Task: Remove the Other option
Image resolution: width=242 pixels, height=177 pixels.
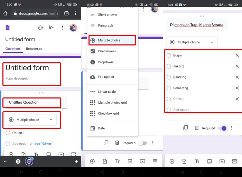Action: tap(237, 99)
